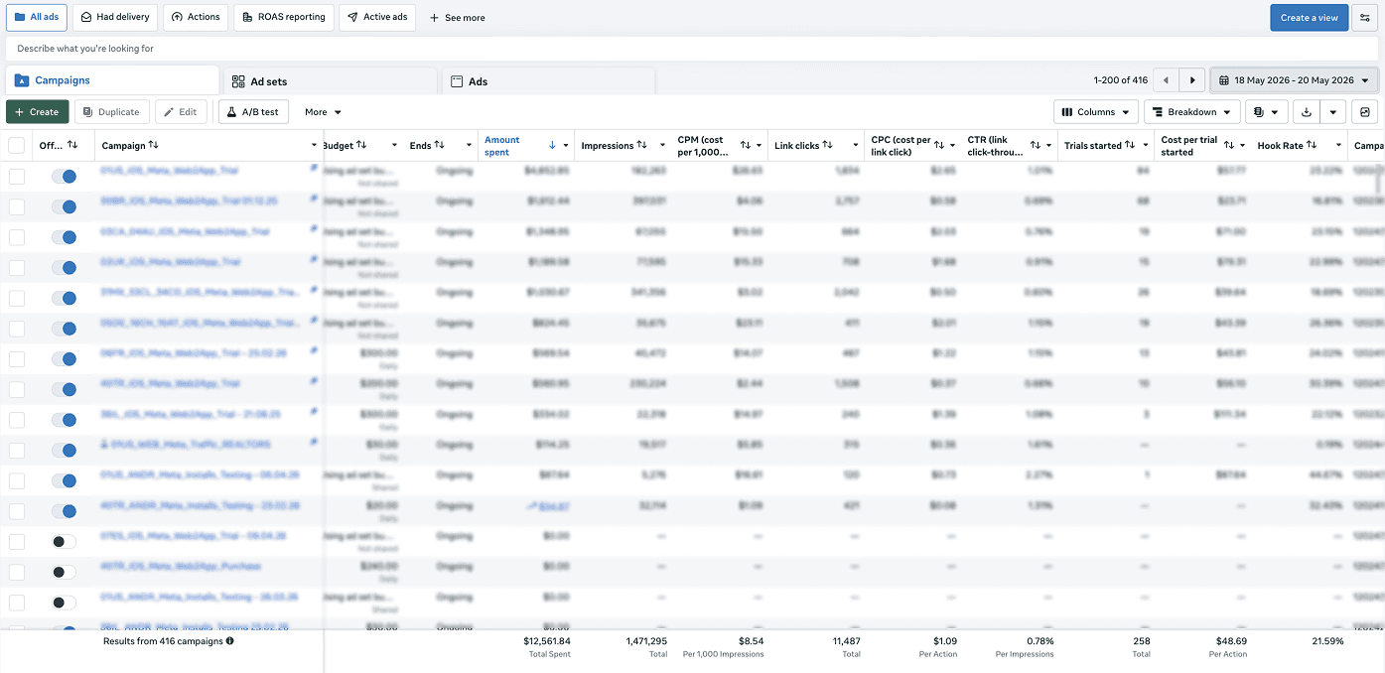Sort by CPC column arrows
1385x673 pixels.
pos(939,146)
